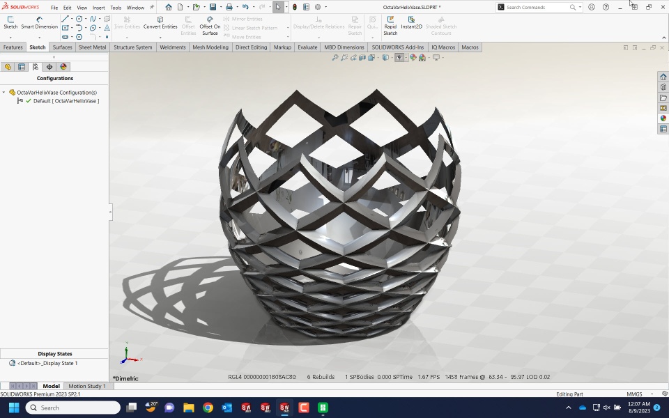Open the SOLIDWORKS Resources task pane tab
This screenshot has width=669, height=418.
tap(663, 77)
